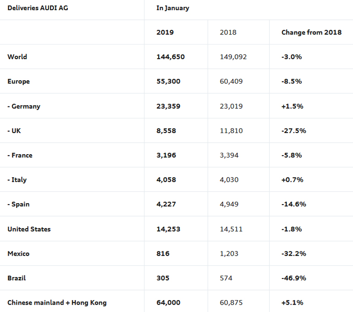Select the France row label

(20, 156)
